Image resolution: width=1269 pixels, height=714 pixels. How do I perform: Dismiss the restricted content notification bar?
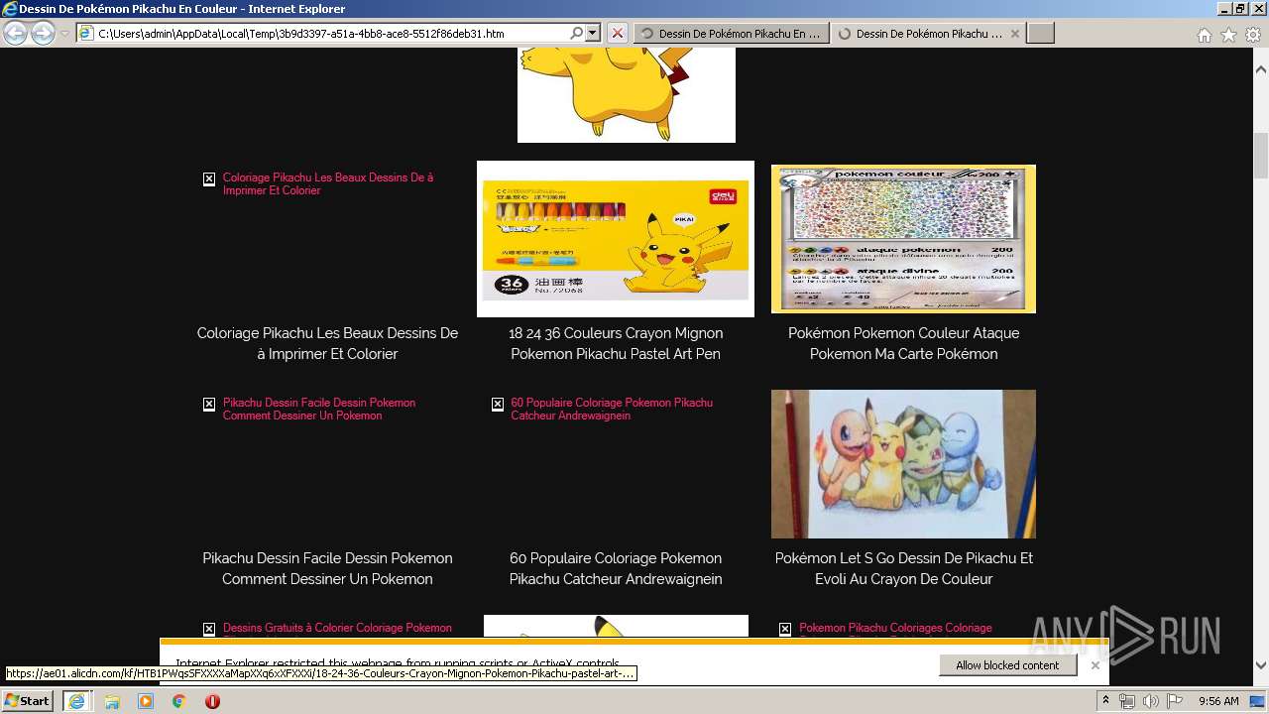(1095, 665)
